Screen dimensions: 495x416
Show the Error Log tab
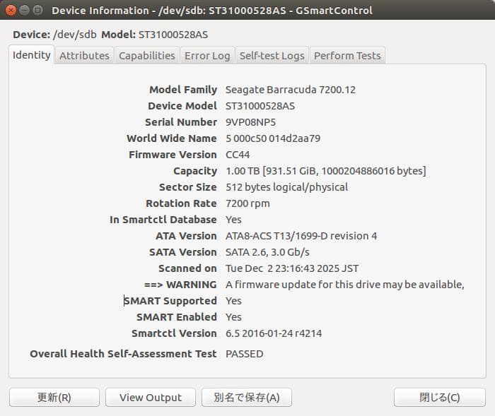tap(207, 56)
